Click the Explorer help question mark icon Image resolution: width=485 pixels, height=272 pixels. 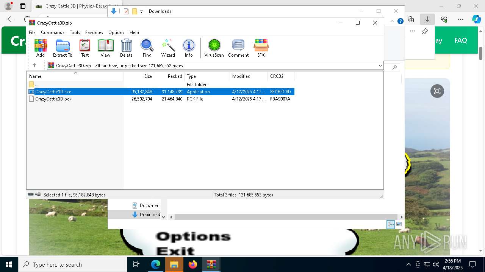(x=400, y=21)
